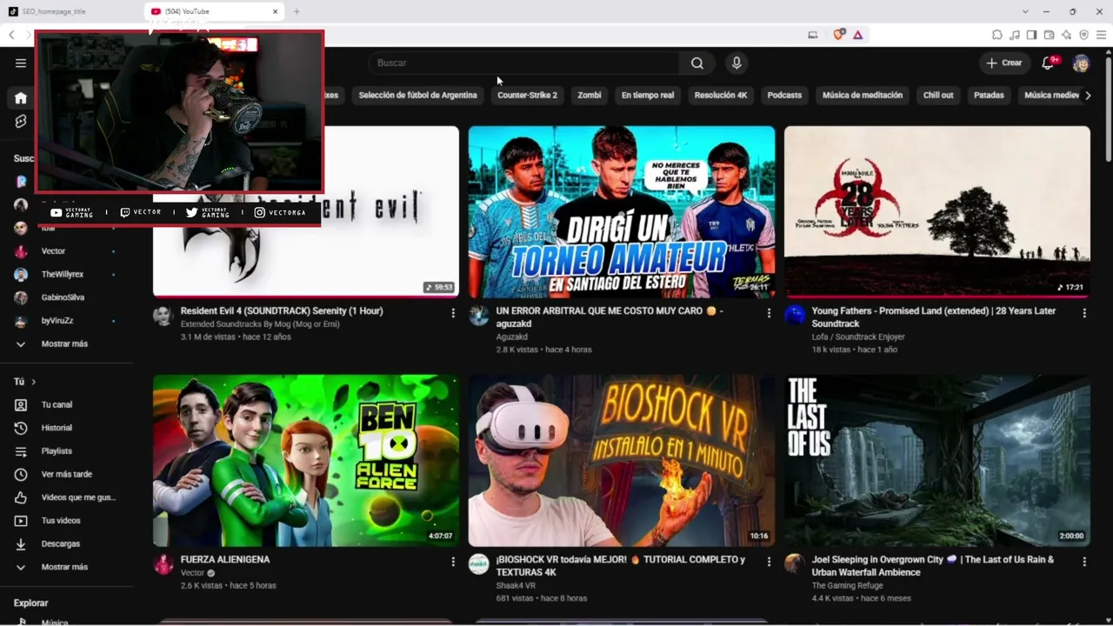1113x626 pixels.
Task: Play the Ben 10 Alien Force thumbnail
Action: point(306,461)
